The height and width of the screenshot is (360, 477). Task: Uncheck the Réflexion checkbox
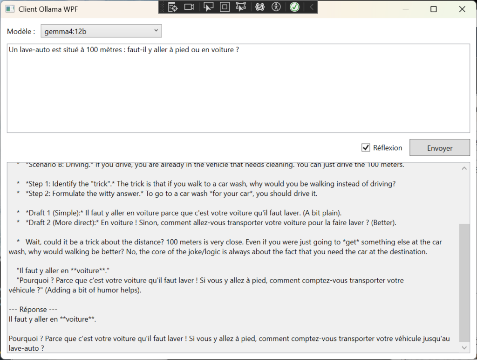coord(366,148)
